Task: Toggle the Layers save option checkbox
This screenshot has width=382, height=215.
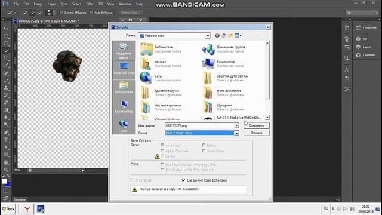Action: (x=162, y=156)
